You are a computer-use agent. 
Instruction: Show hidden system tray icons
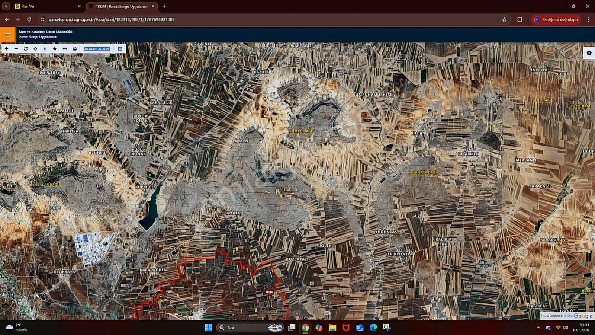point(538,328)
